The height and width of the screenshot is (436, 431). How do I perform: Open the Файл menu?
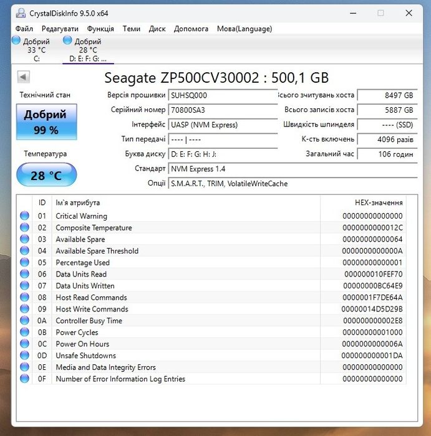[24, 29]
